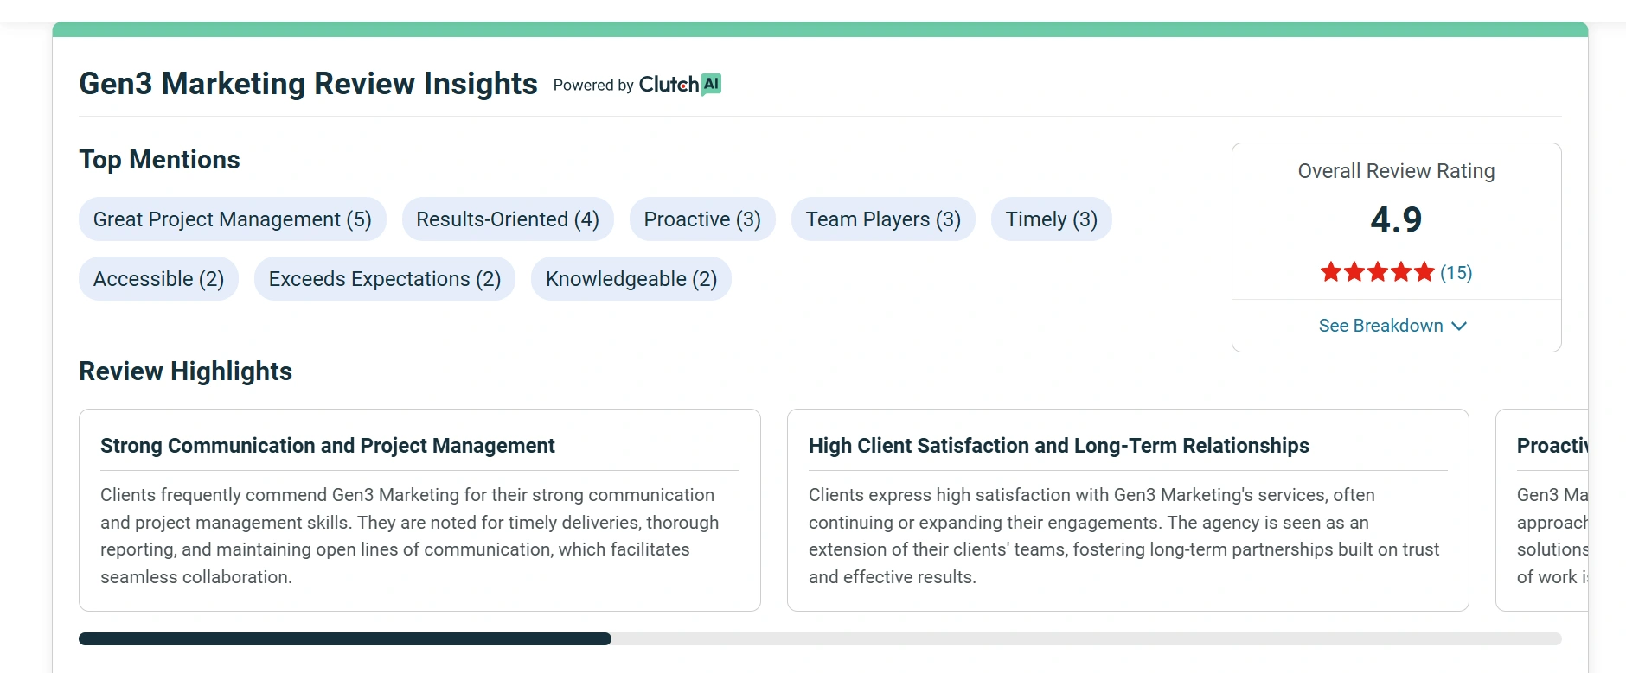This screenshot has height=673, width=1626.
Task: Open the Strong Communication and Project Management card
Action: (x=419, y=510)
